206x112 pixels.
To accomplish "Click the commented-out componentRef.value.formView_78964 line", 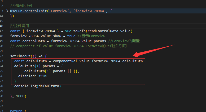I will [x=68, y=46].
